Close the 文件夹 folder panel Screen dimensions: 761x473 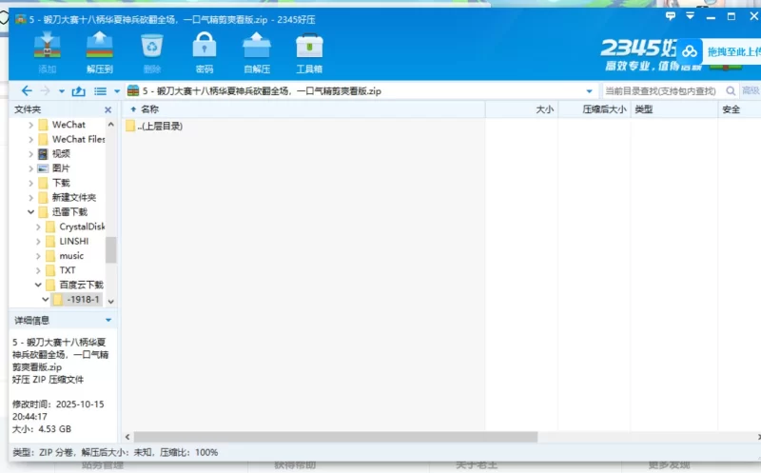107,109
